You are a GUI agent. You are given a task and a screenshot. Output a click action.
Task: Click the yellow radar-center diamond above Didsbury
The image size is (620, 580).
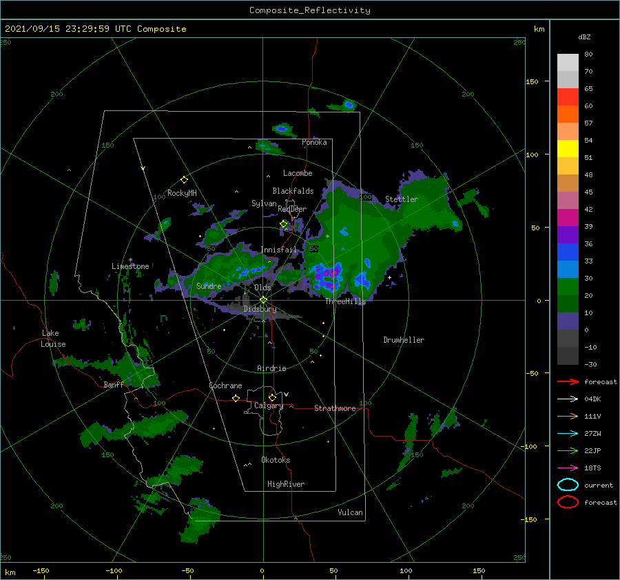point(263,300)
